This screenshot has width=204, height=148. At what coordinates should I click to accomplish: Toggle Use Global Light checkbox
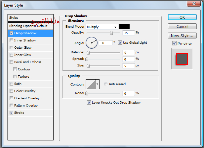[120, 42]
